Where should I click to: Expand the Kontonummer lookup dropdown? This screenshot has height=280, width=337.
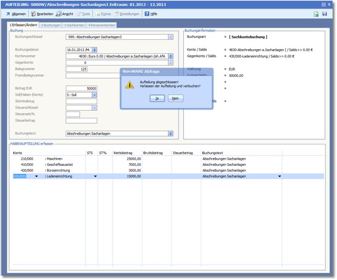click(171, 56)
